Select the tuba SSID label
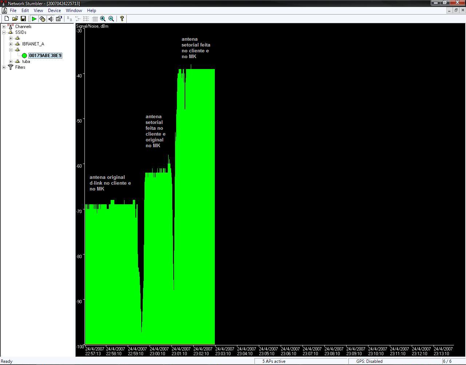Screen dimensions: 466x365 [26, 61]
